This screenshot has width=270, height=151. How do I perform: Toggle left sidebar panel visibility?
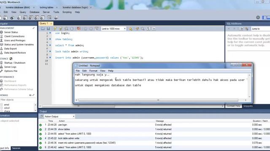[265, 18]
